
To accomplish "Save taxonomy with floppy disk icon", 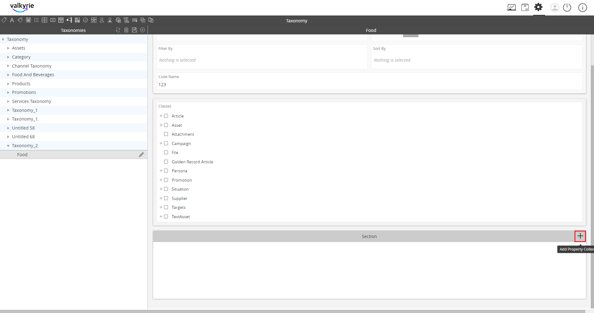I will click(x=134, y=30).
